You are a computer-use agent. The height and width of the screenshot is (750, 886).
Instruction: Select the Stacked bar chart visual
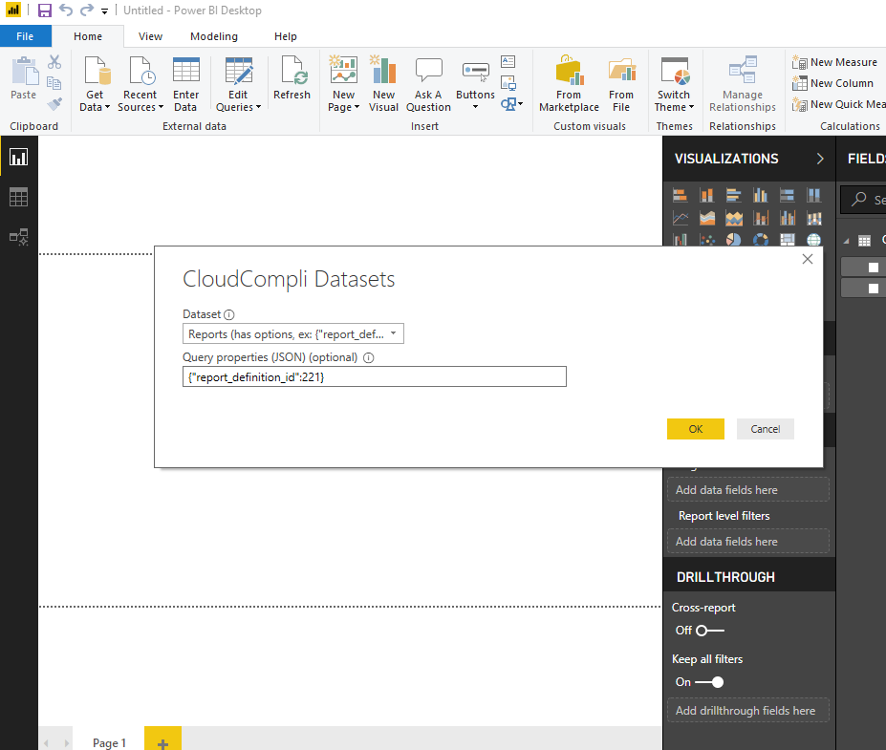pyautogui.click(x=680, y=196)
